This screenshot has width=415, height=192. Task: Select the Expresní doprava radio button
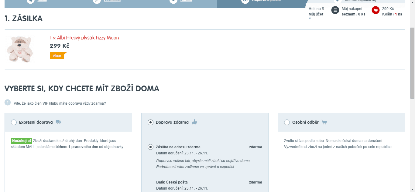point(14,122)
